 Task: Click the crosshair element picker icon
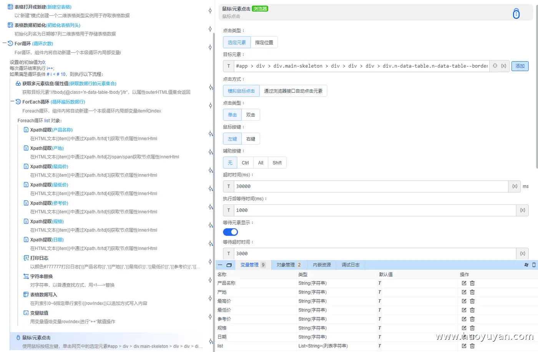pos(495,66)
